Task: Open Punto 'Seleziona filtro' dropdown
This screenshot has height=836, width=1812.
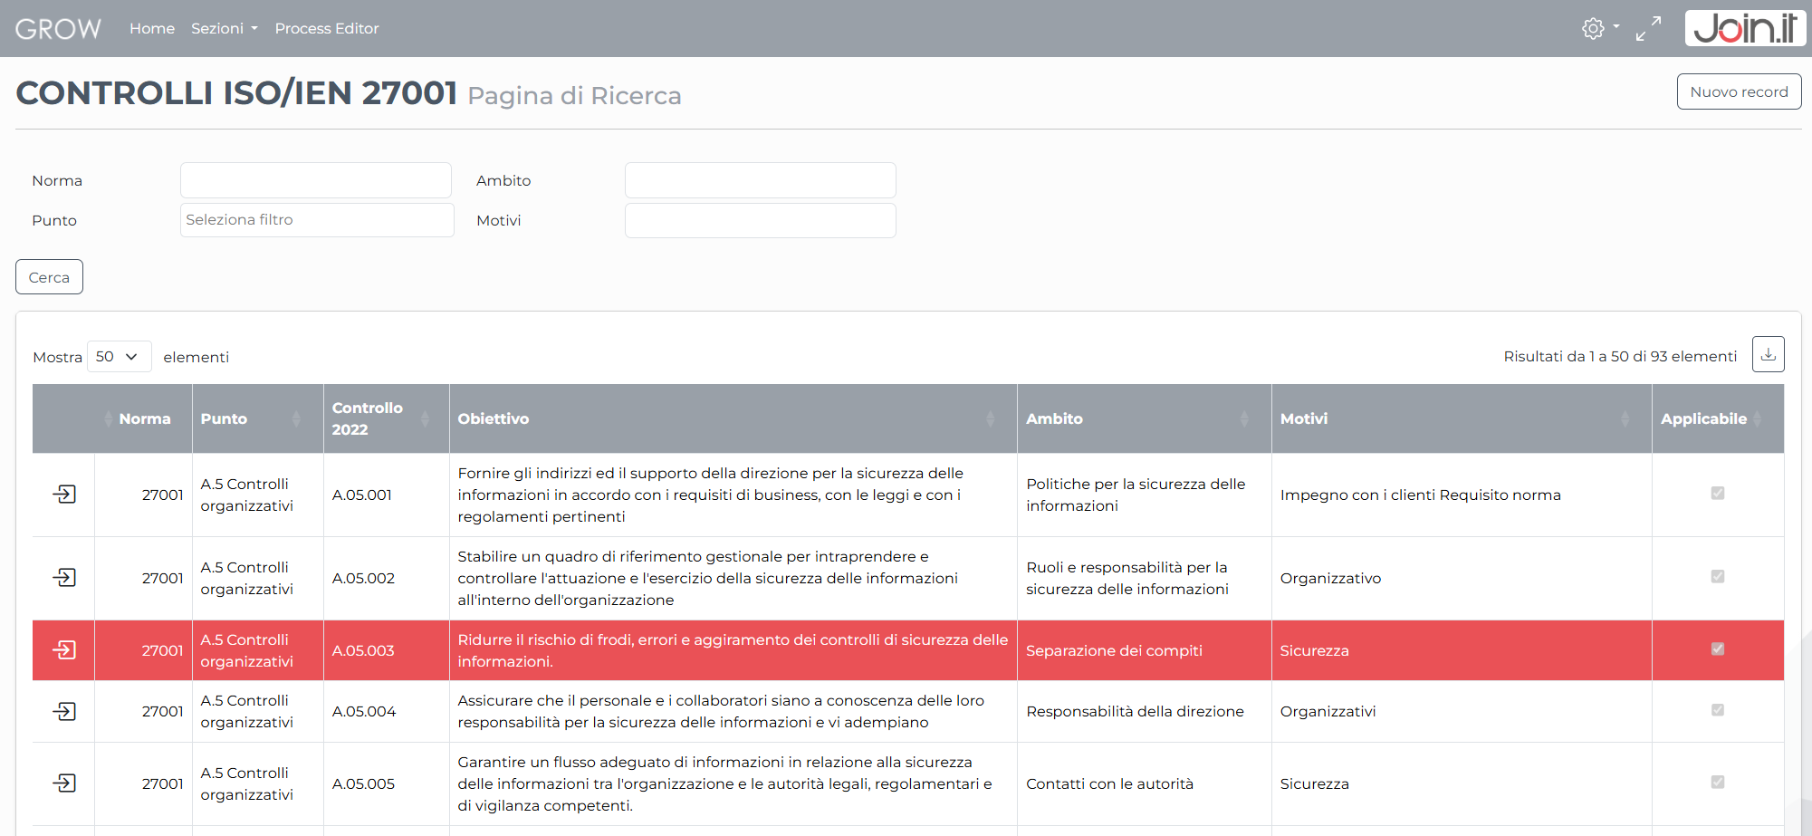Action: [317, 220]
